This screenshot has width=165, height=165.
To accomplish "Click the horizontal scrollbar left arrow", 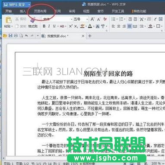I will tap(3, 159).
